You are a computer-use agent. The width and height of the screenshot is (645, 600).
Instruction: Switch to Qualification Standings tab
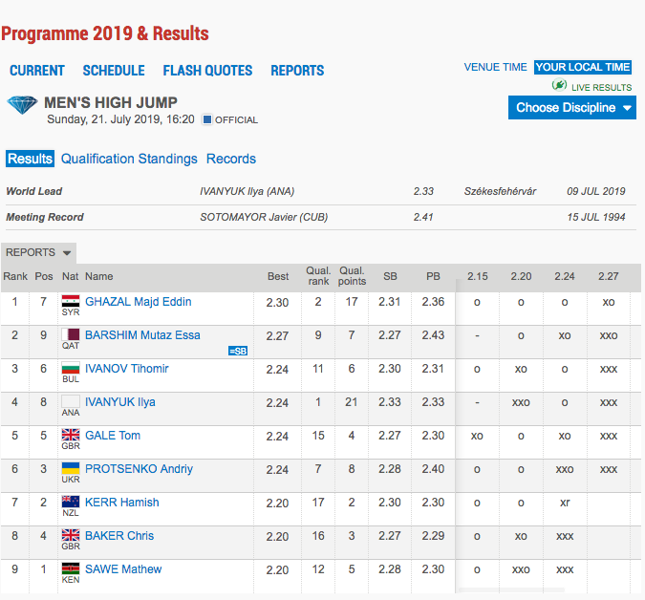129,159
